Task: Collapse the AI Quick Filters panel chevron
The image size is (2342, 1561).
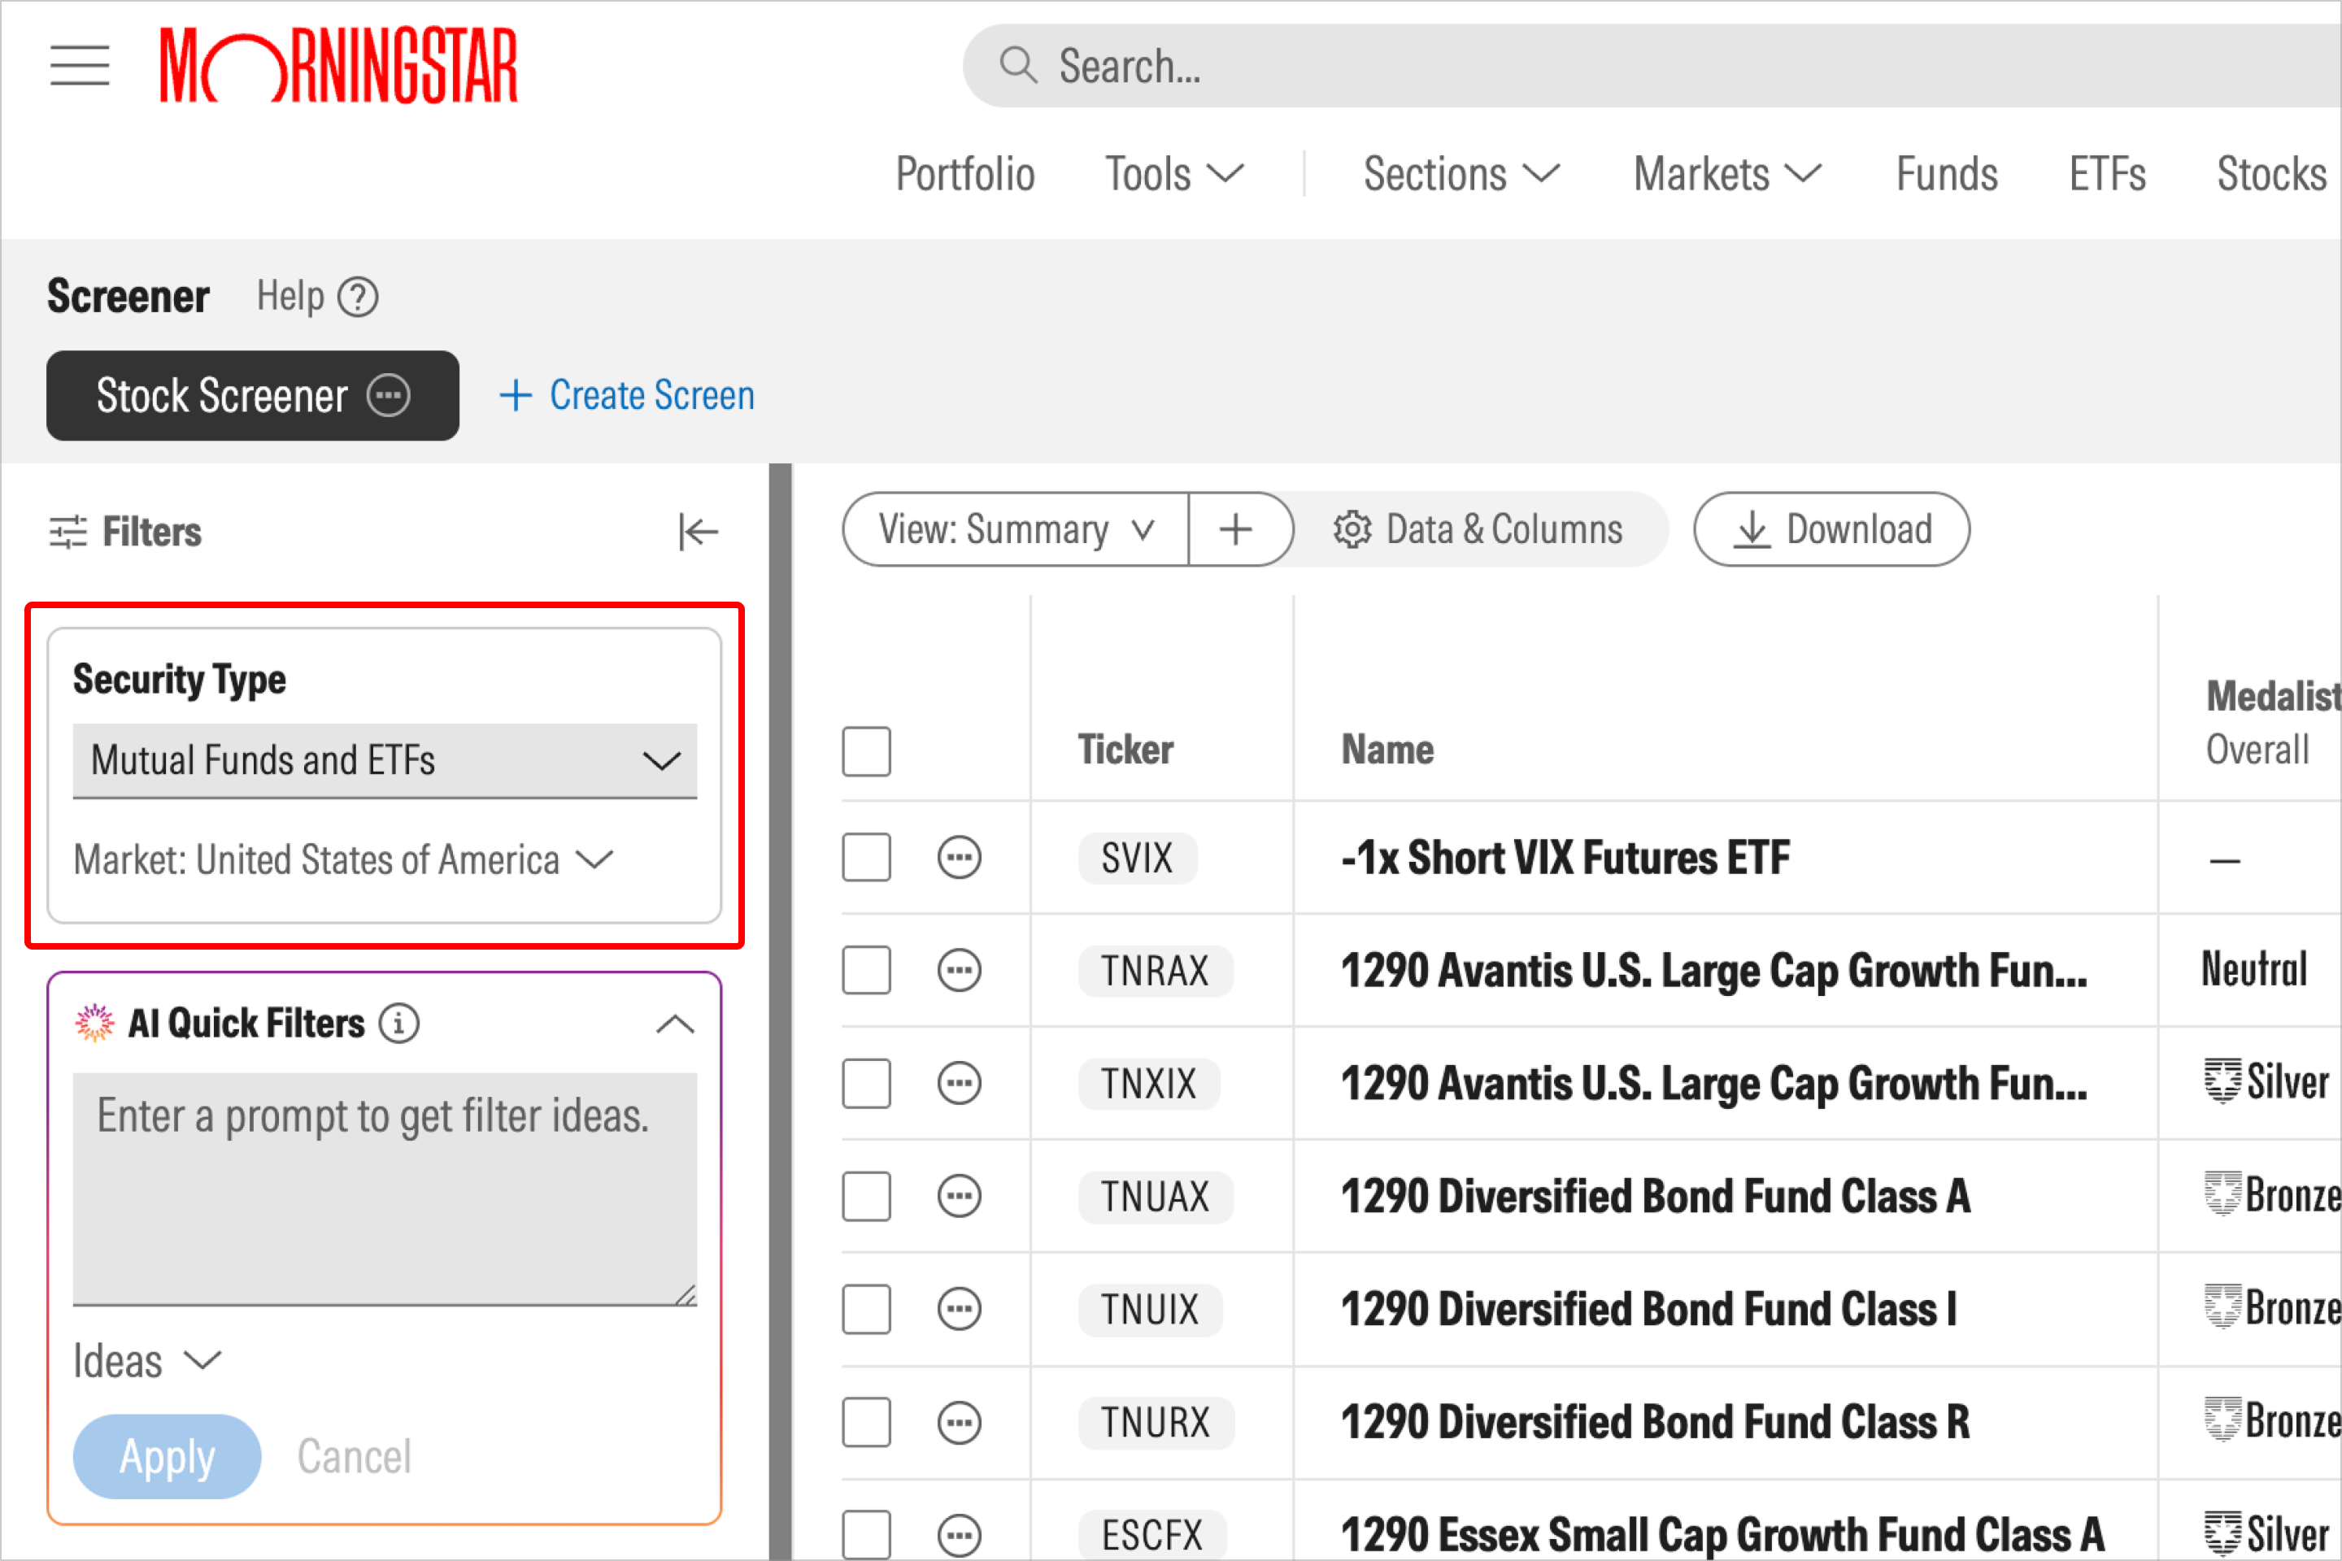Action: tap(675, 1024)
